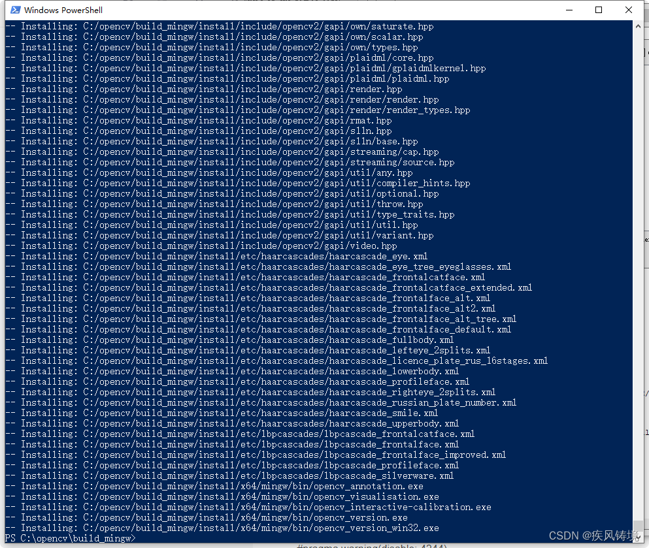Click the saturate.hpp installing line

click(220, 27)
